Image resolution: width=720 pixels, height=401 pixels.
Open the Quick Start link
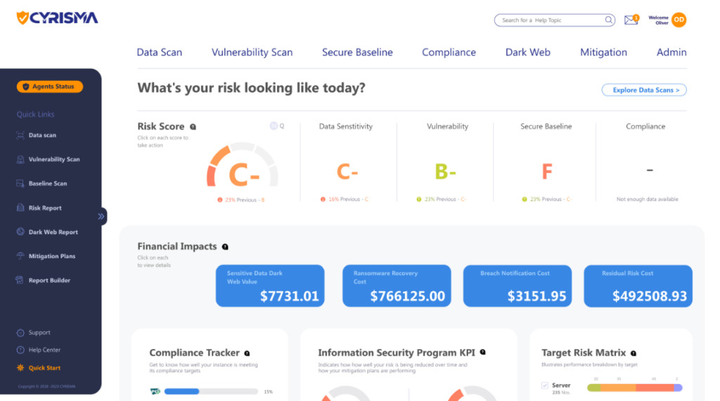pos(44,367)
